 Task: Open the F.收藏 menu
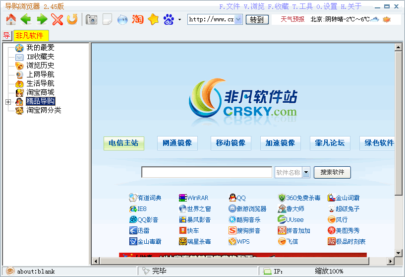pos(278,6)
